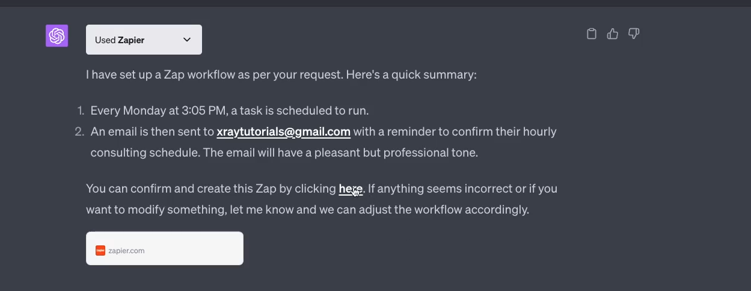Click the orange Zapier favicon
751x291 pixels.
[x=100, y=251]
